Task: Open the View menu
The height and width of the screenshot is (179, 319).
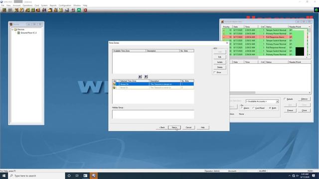Action: (x=8, y=5)
